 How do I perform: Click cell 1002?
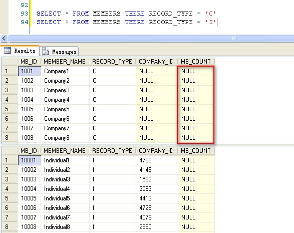29,81
